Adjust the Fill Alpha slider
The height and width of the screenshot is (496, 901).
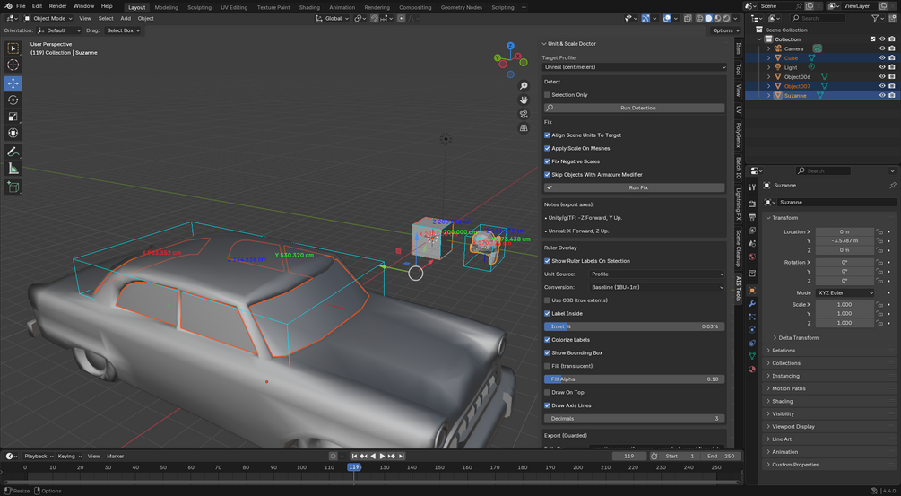[x=635, y=379]
